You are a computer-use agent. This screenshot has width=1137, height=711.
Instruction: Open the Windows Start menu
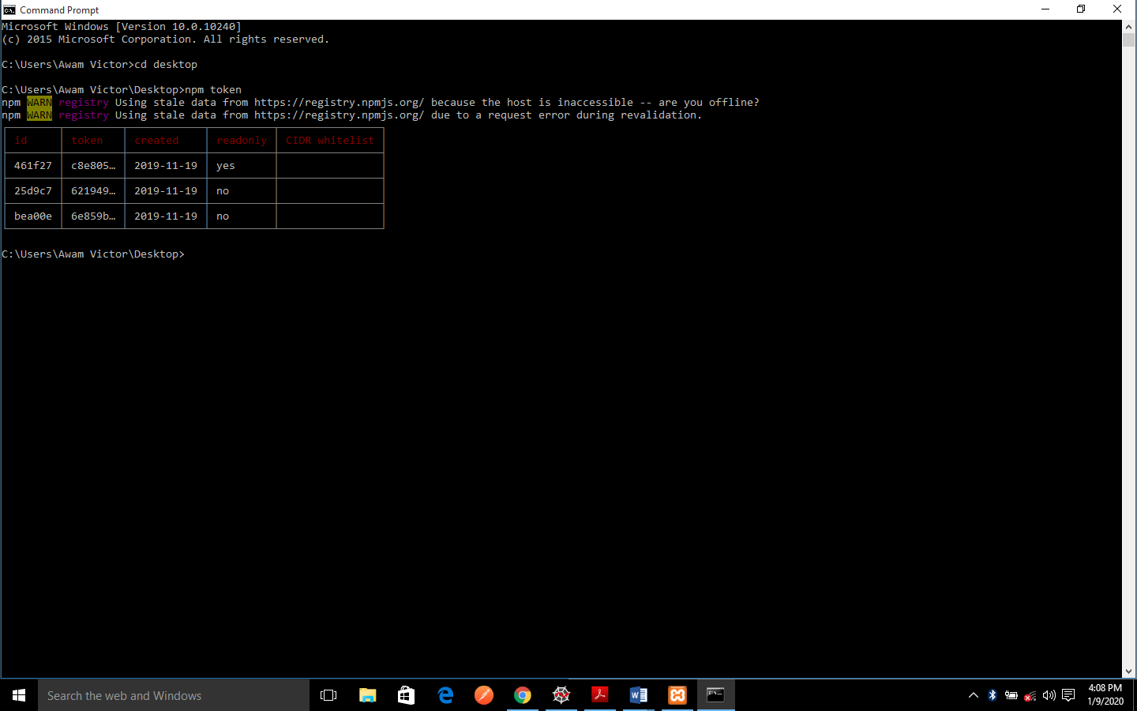19,695
